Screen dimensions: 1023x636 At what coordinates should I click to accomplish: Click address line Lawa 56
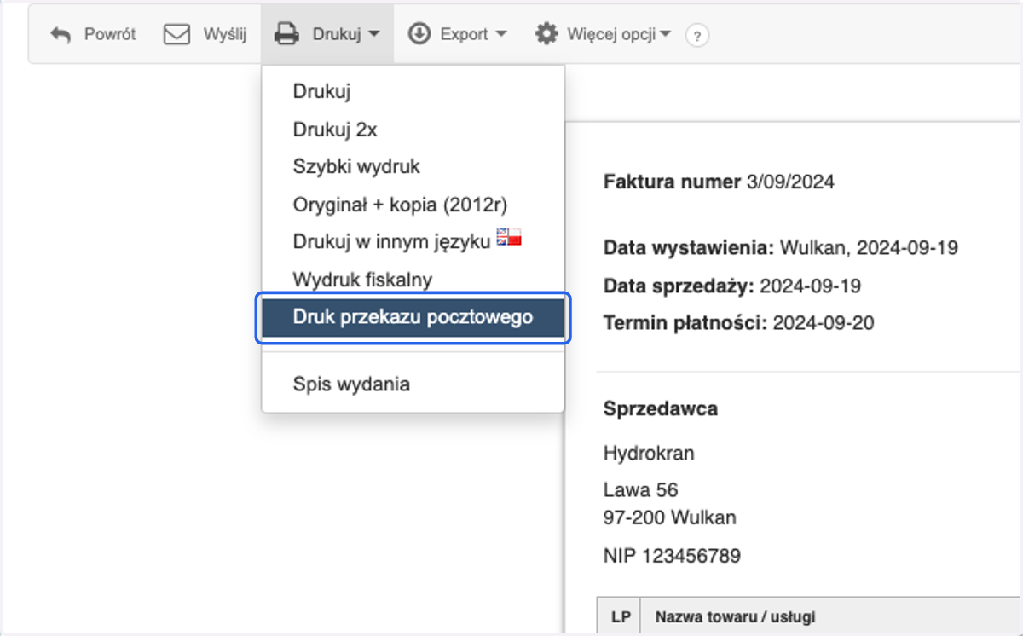pos(641,490)
